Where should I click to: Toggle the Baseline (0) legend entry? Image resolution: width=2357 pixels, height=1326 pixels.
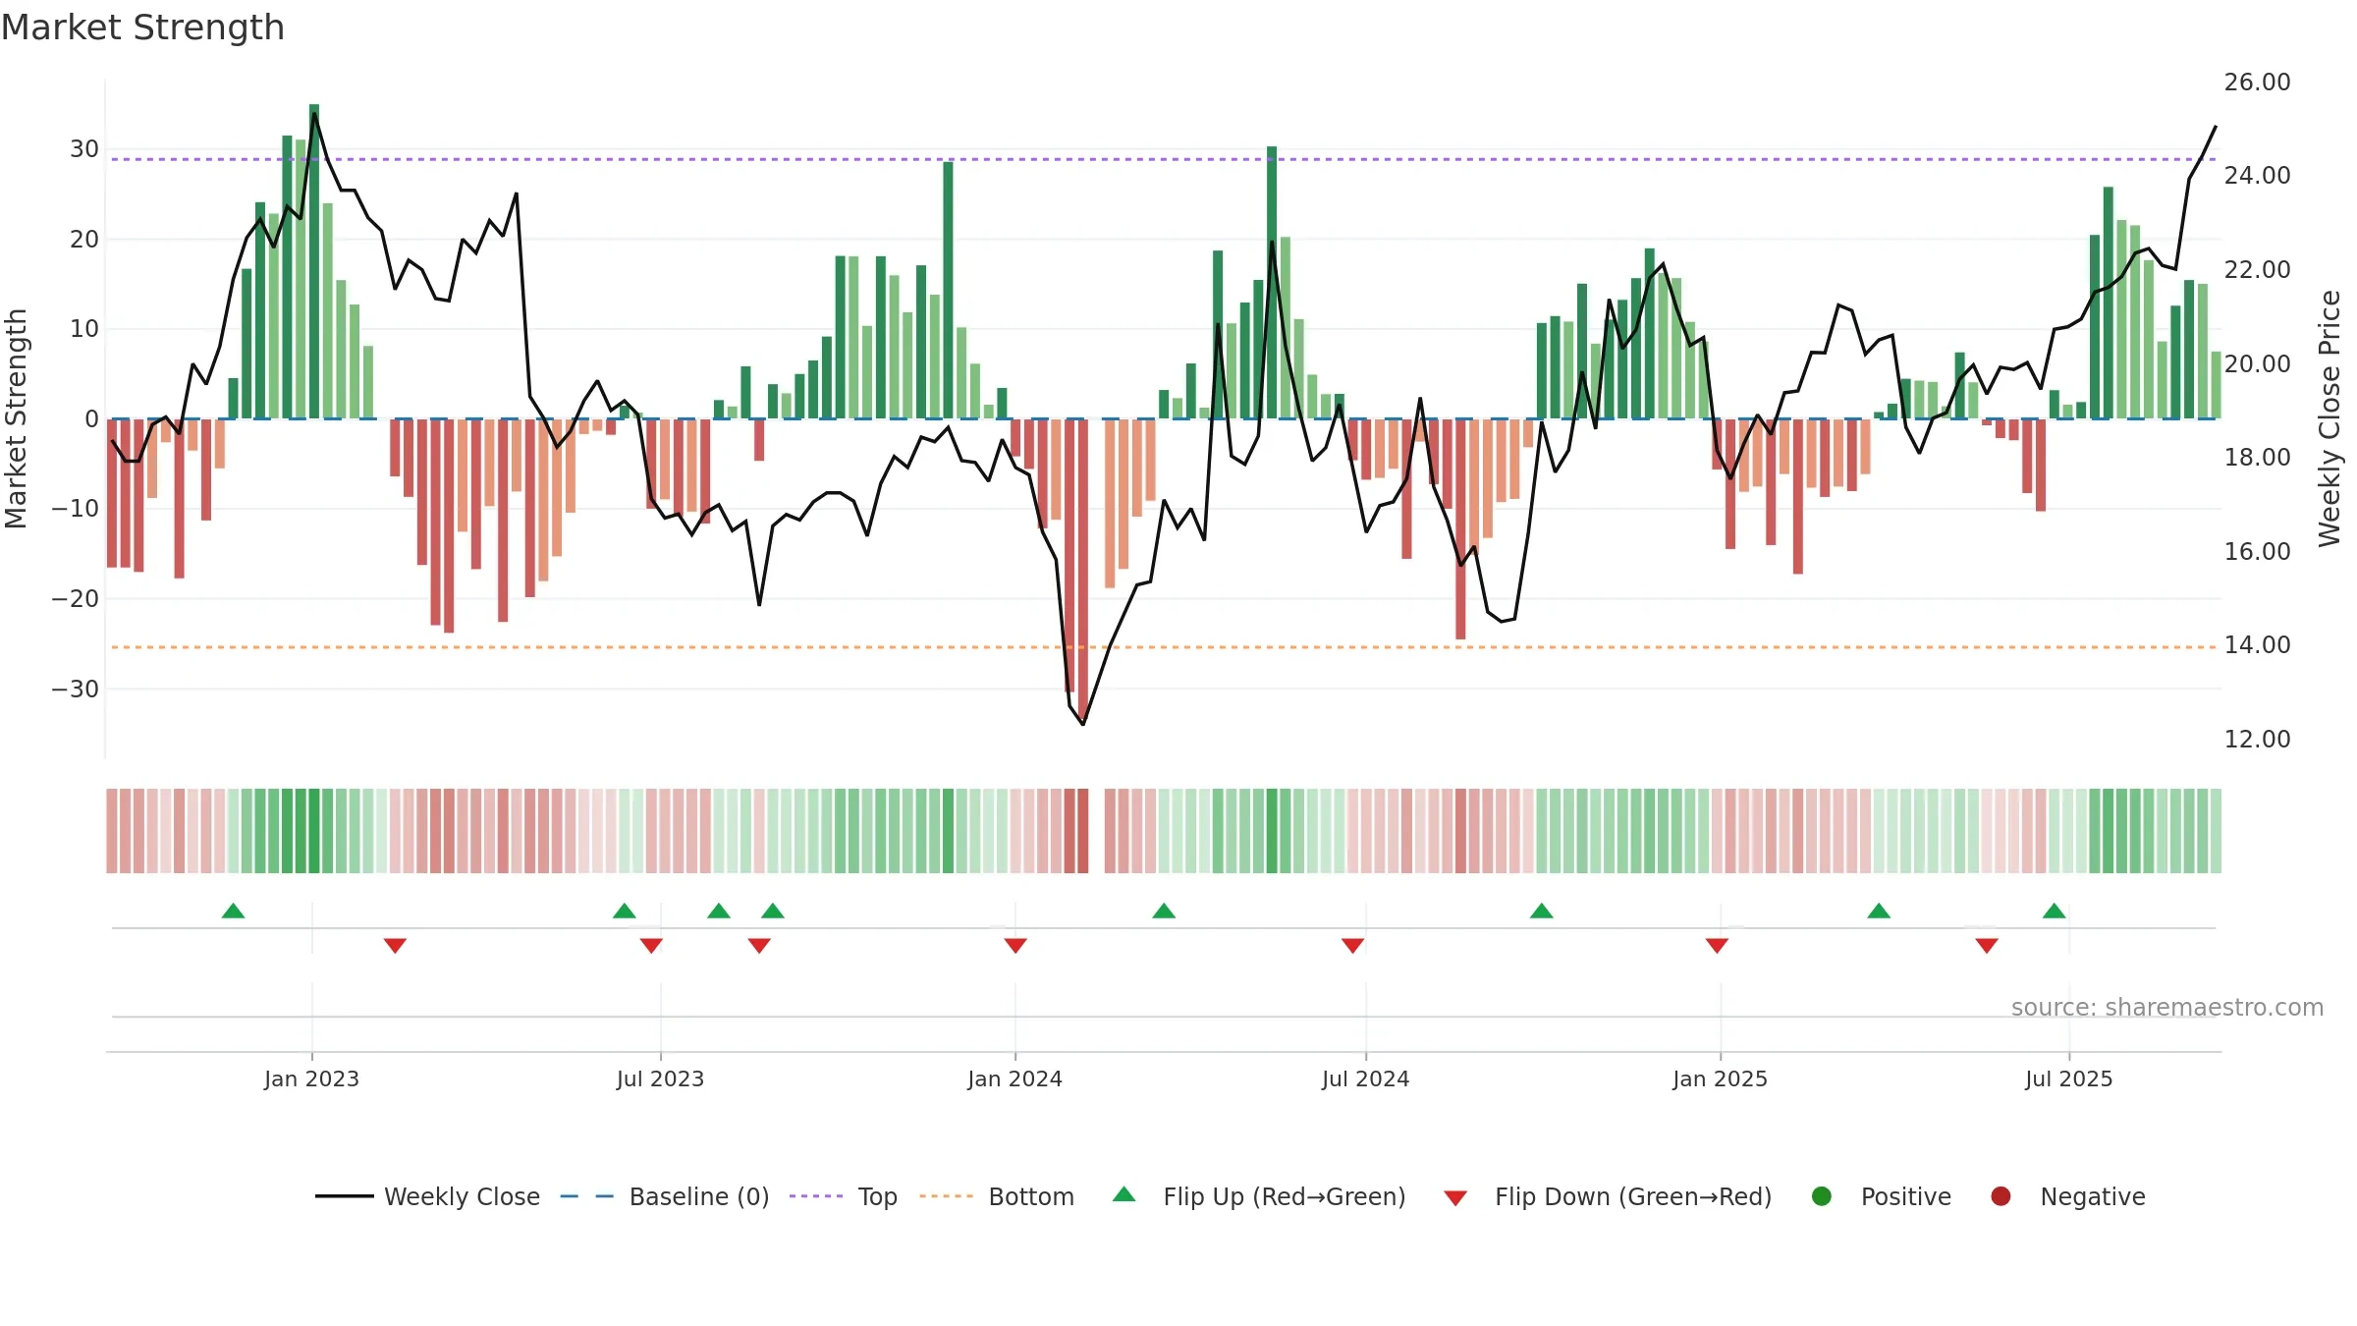coord(665,1196)
